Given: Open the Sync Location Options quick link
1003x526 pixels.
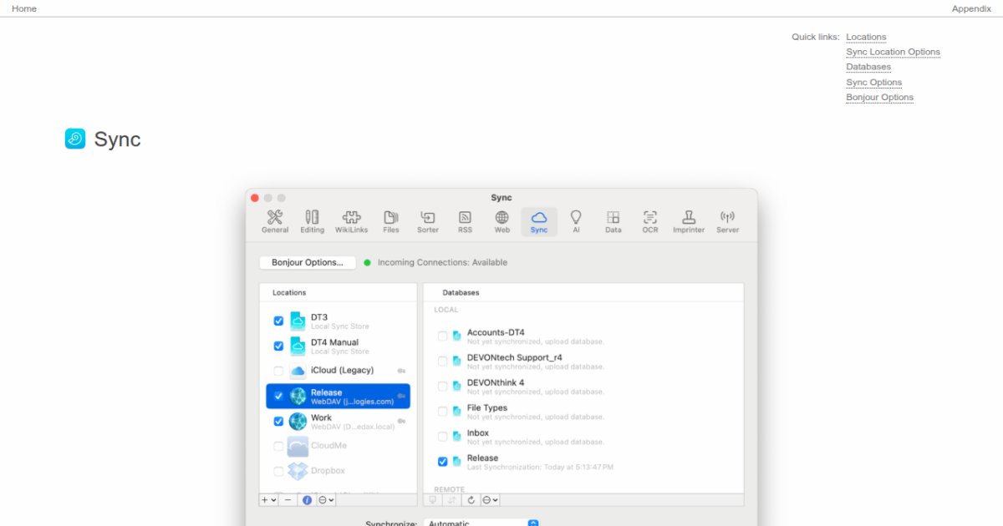Looking at the screenshot, I should 893,52.
